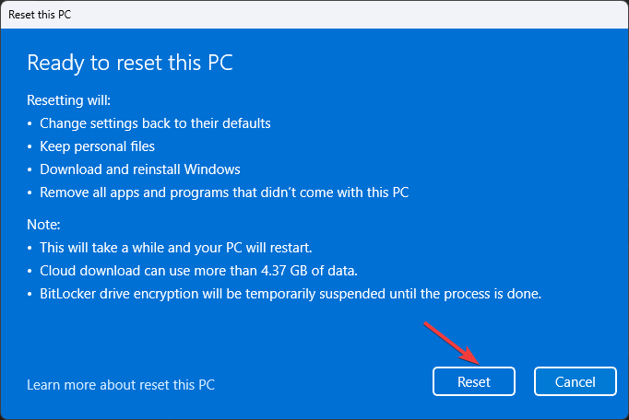Click the Note: label
The width and height of the screenshot is (629, 420).
click(x=42, y=225)
